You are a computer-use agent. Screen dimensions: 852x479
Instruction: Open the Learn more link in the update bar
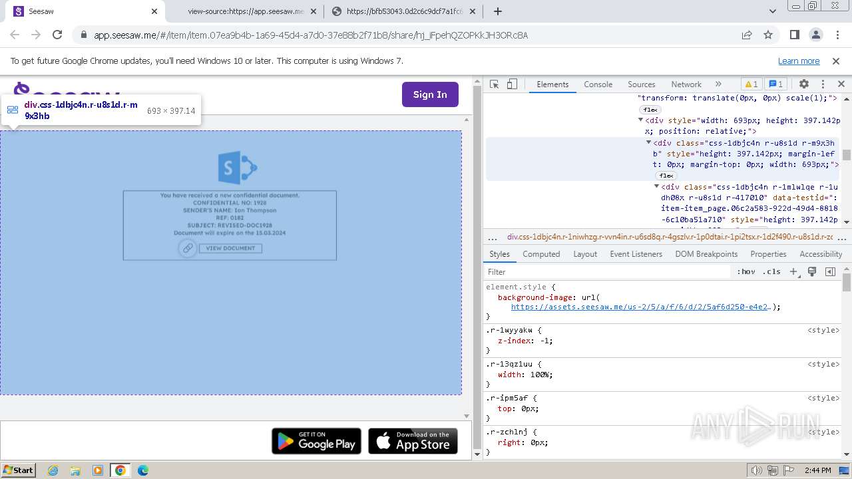tap(799, 61)
